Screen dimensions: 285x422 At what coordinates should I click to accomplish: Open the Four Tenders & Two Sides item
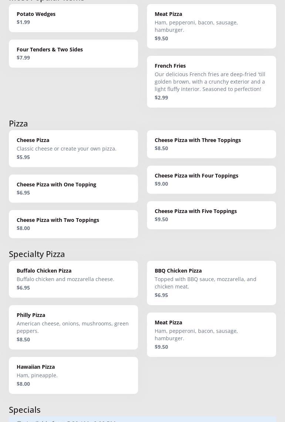pyautogui.click(x=73, y=54)
